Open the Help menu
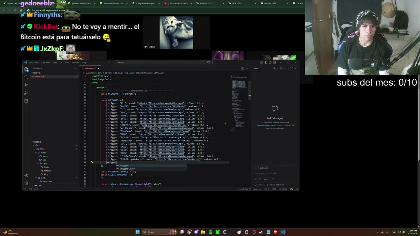This screenshot has width=420, height=236. tap(84, 63)
